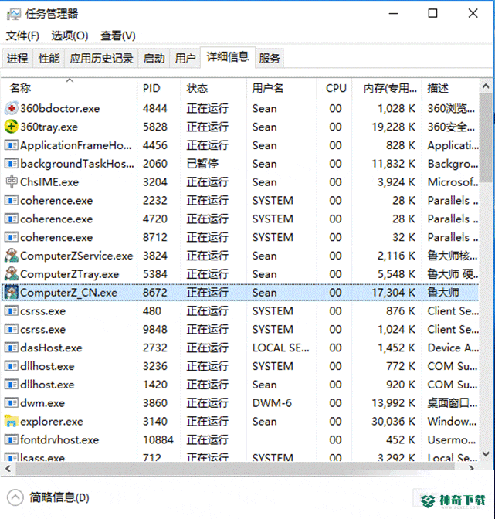
Task: Select the dwm.exe process name
Action: 42,403
